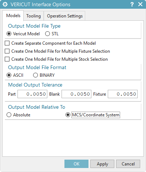Click the Output Model Relative To heading

click(36, 107)
